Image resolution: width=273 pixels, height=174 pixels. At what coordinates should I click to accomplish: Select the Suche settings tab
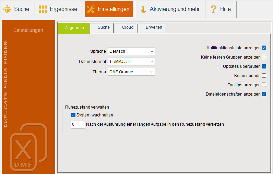104,27
